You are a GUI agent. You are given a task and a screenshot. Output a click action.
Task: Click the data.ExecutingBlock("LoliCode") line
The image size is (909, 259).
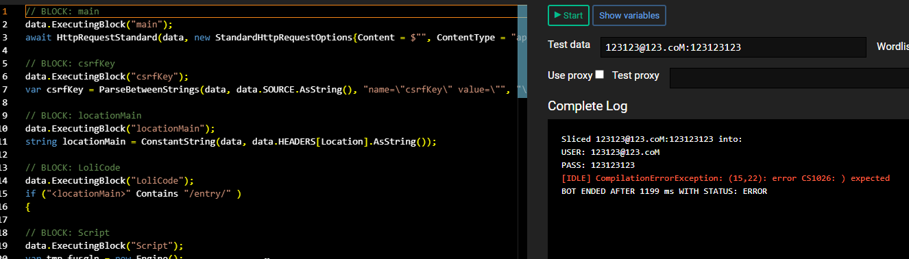110,181
